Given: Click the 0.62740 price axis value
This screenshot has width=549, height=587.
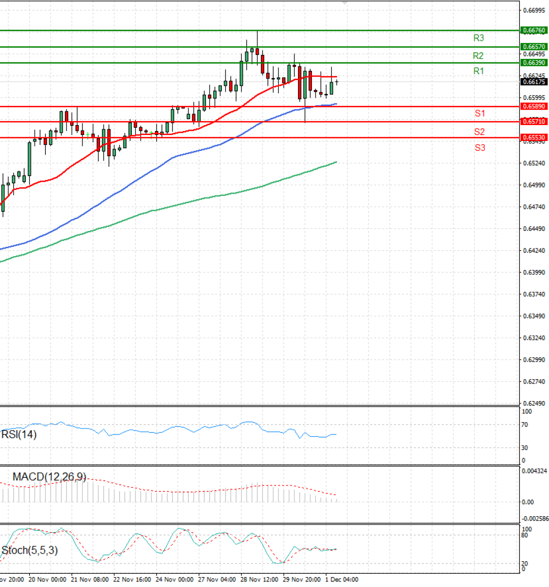Looking at the screenshot, I should coord(534,382).
